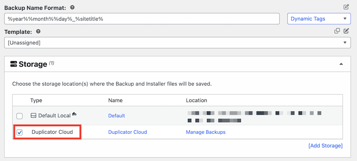357x161 pixels.
Task: Click the Default Local drive icon
Action: (x=33, y=115)
